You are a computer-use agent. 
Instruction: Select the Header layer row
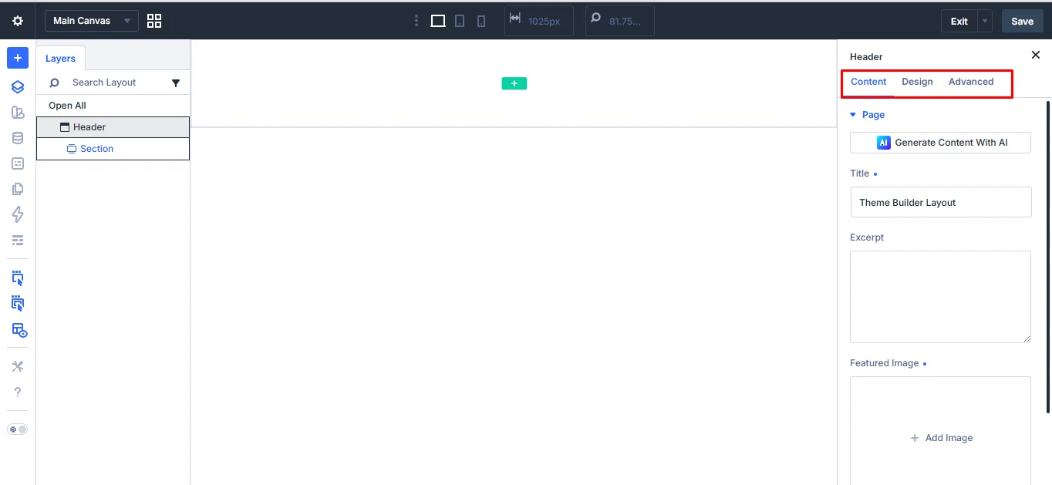pyautogui.click(x=113, y=127)
